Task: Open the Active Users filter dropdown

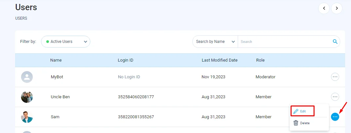Action: click(66, 42)
